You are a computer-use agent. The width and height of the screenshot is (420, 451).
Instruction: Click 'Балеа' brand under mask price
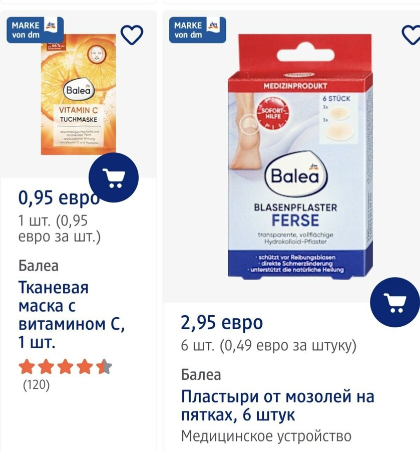point(39,266)
